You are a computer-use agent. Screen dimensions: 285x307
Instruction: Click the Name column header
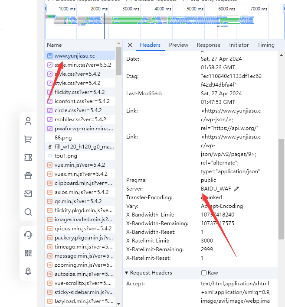(x=80, y=45)
